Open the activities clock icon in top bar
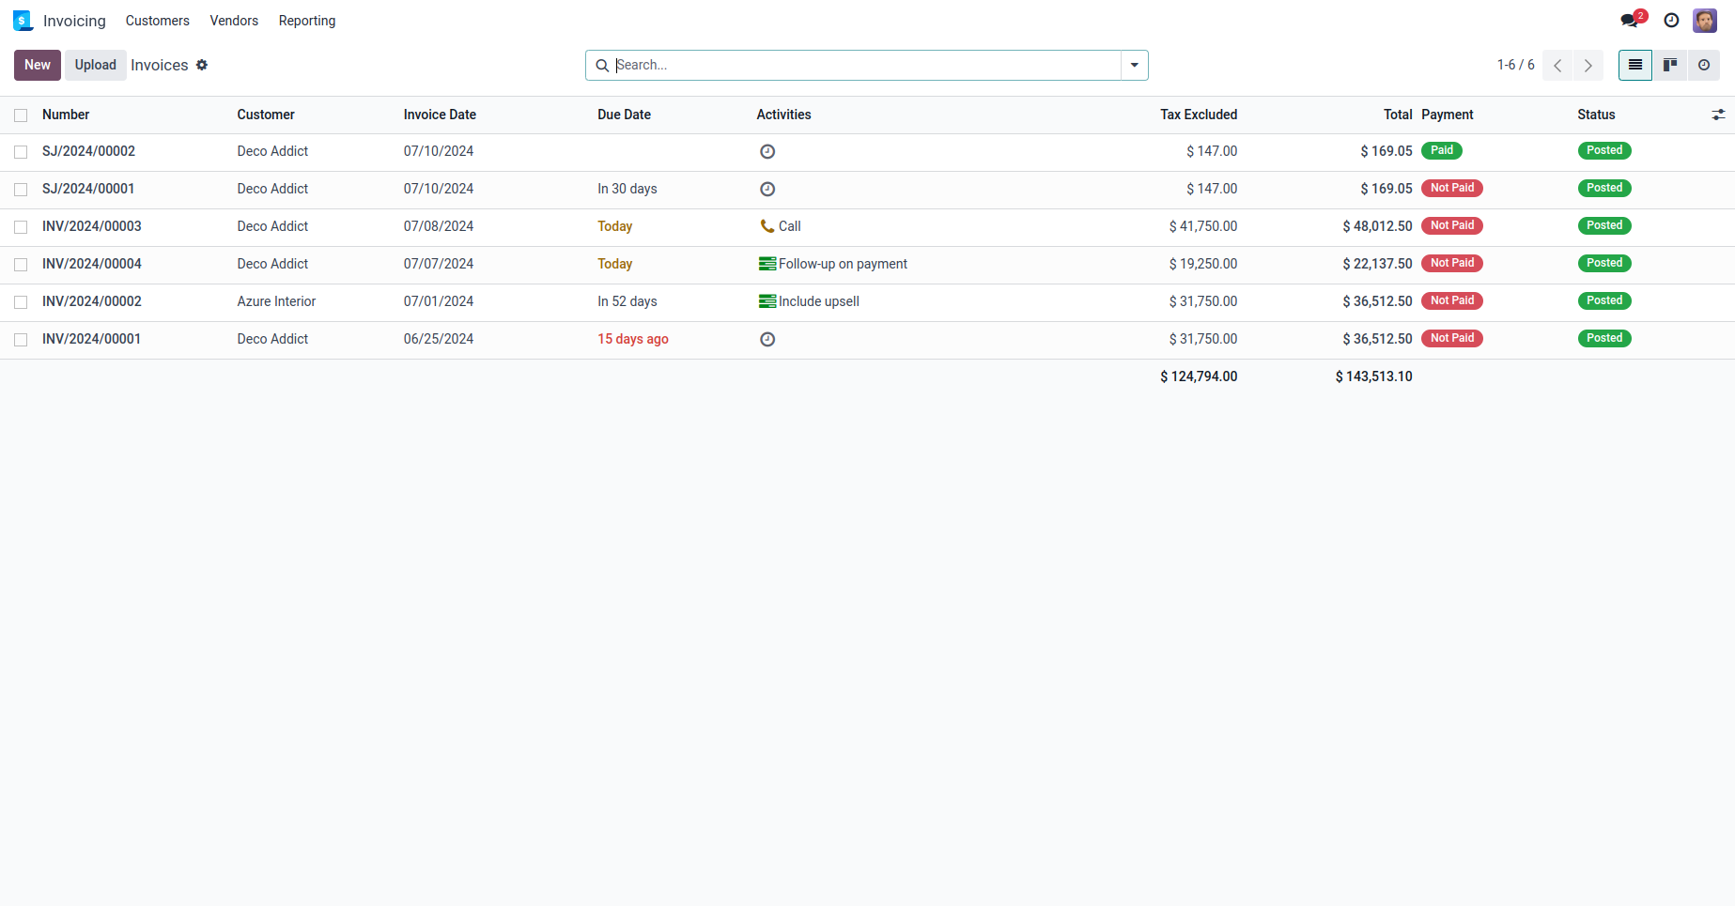 point(1671,21)
